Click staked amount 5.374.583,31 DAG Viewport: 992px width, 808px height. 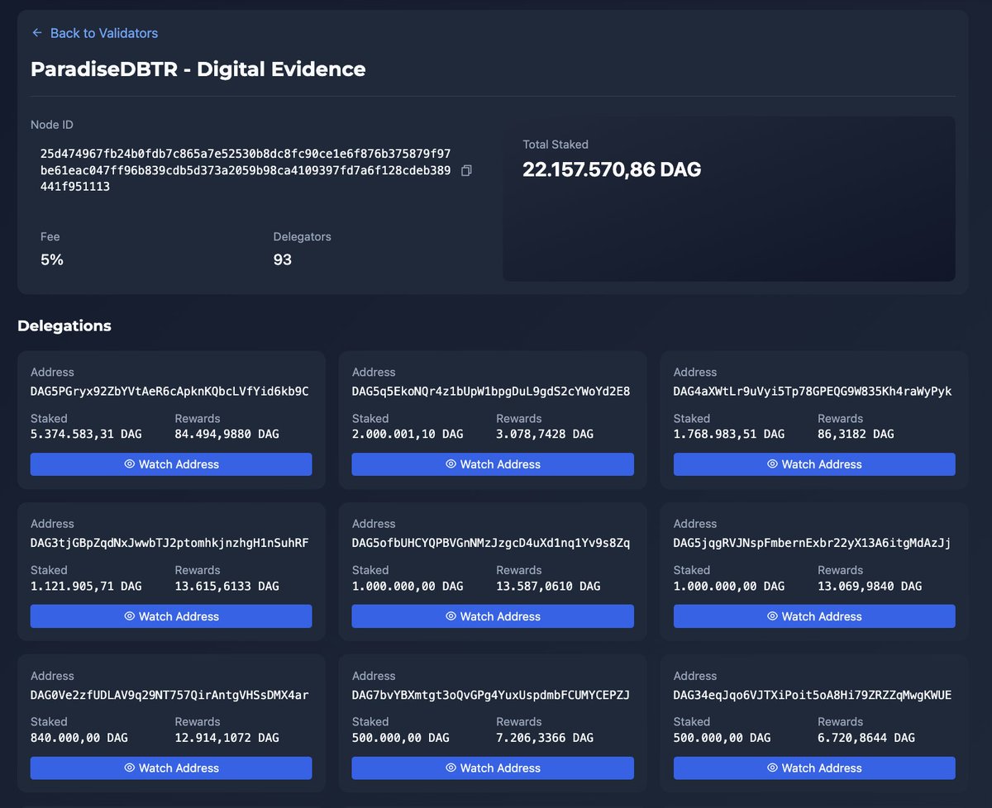[86, 434]
